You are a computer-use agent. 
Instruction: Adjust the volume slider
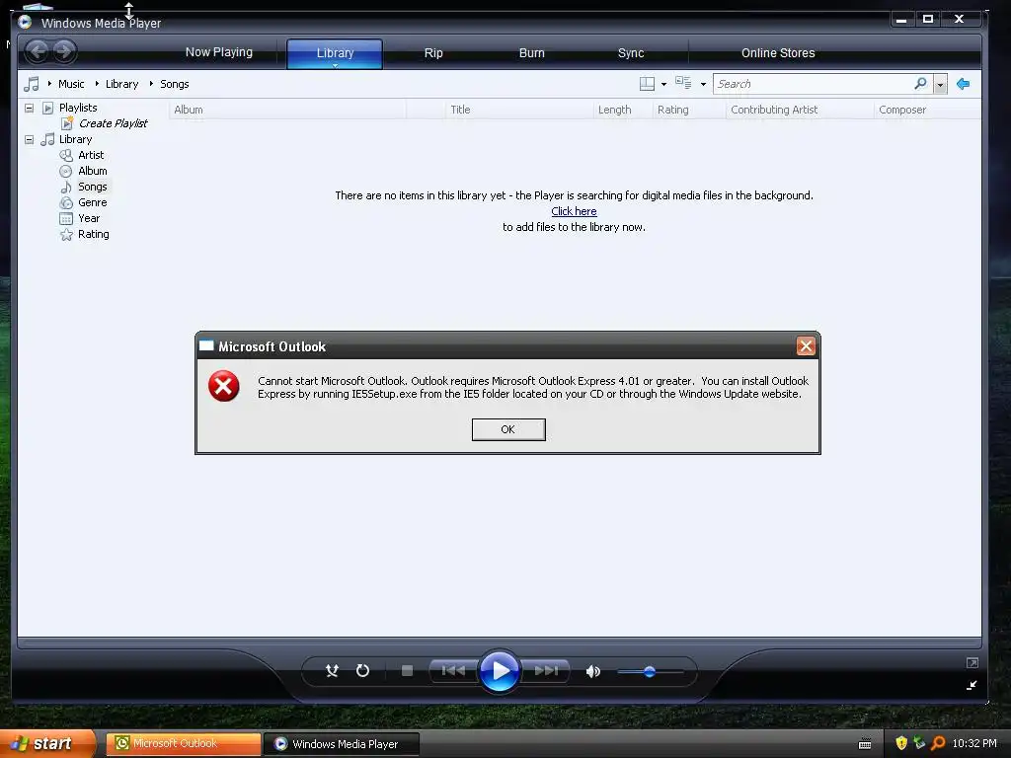coord(650,671)
